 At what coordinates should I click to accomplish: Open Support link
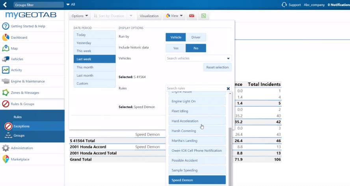point(295,5)
